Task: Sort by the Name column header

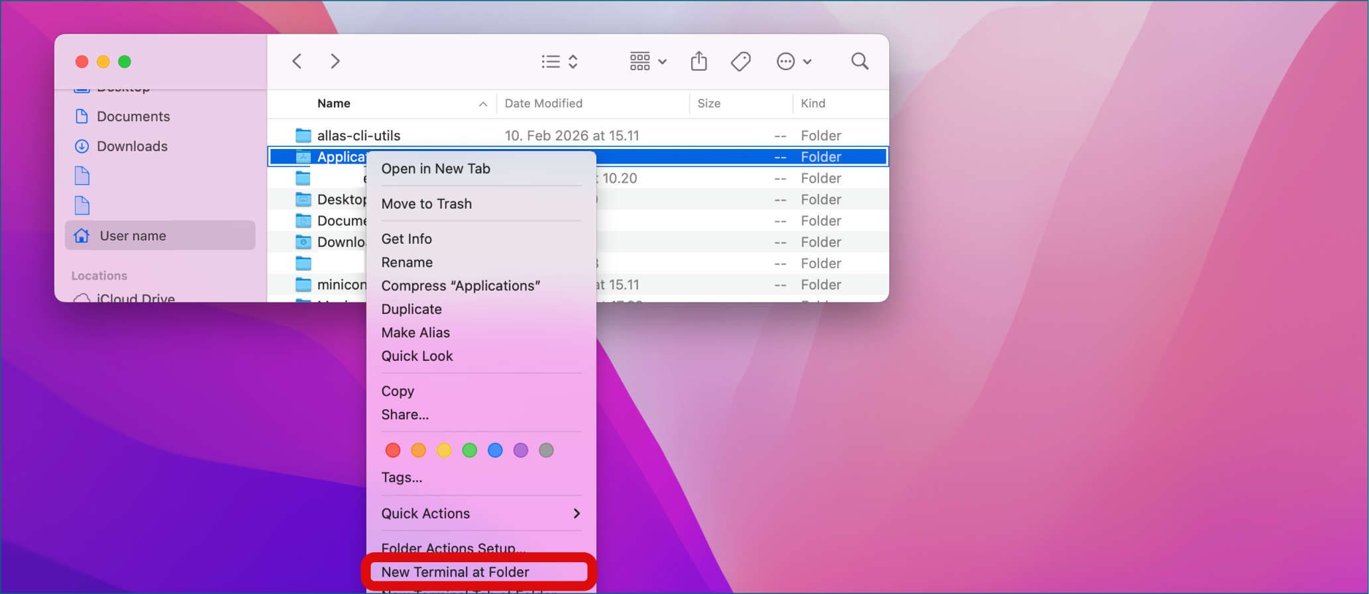Action: pos(334,103)
